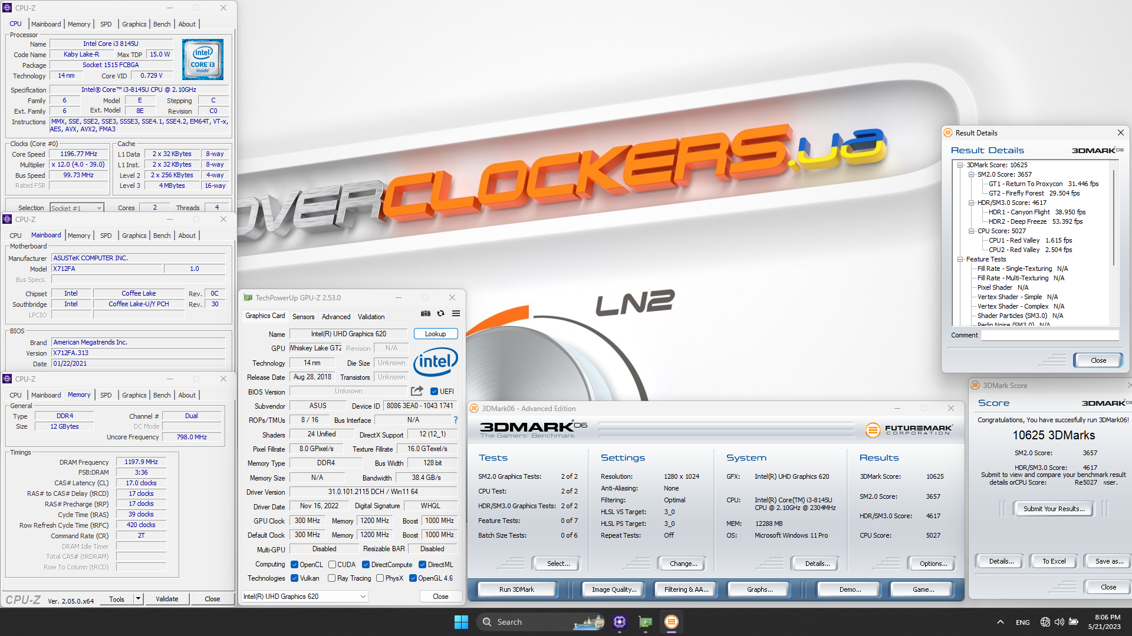
Task: Collapse the CPU Score tree node
Action: tap(971, 231)
